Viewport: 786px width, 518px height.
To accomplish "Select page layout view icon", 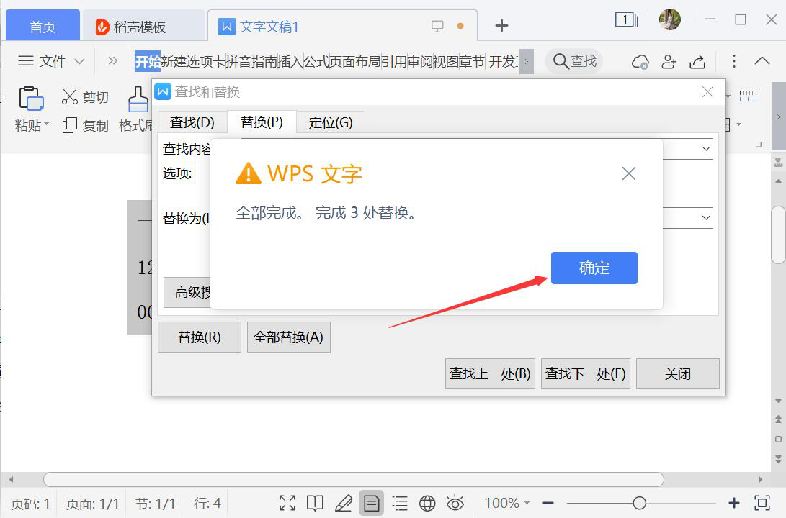I will (x=372, y=503).
